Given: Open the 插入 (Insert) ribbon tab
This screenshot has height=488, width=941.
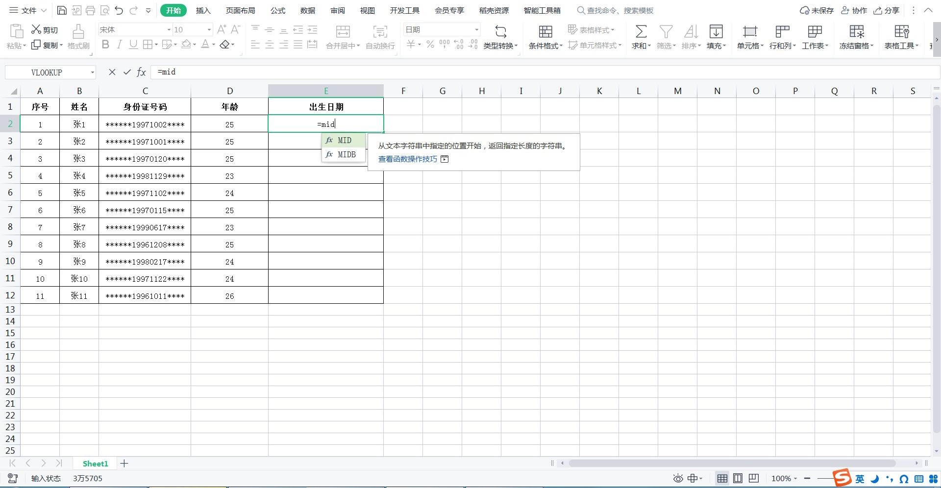Looking at the screenshot, I should point(203,10).
